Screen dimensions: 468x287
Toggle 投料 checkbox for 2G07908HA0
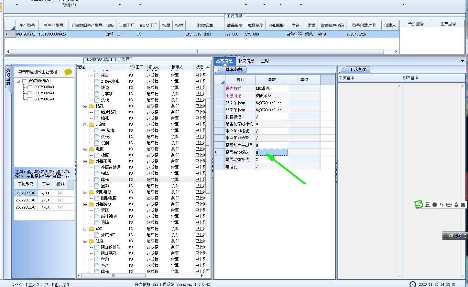tap(60, 200)
